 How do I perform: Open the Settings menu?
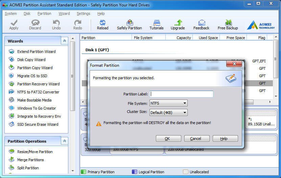(83, 13)
